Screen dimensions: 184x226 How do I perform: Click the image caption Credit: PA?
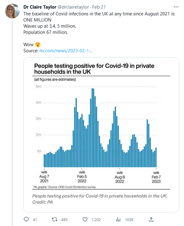tap(42, 202)
